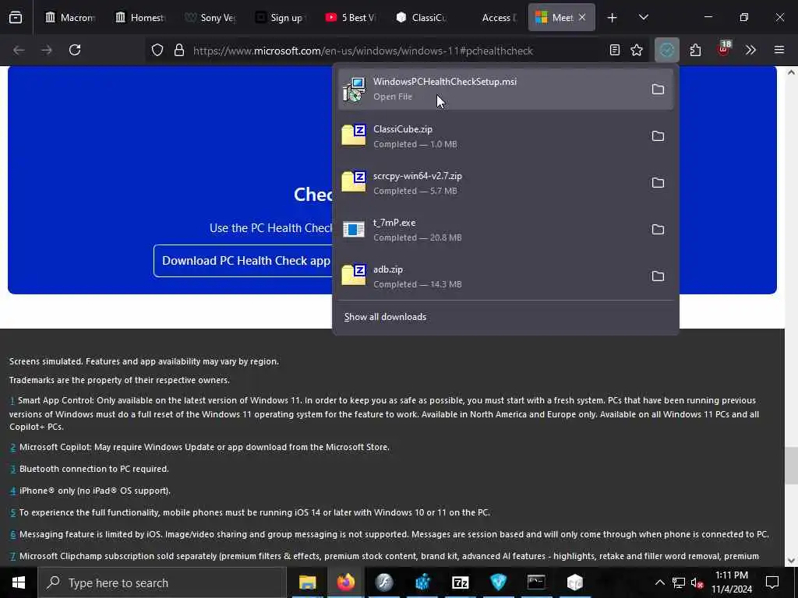Viewport: 798px width, 598px height.
Task: Open the tracking protection shield icon
Action: 157,51
